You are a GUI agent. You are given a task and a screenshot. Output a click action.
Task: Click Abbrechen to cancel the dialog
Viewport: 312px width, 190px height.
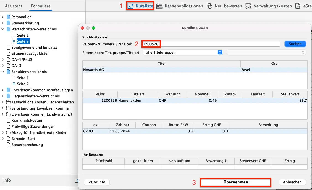[292, 182]
